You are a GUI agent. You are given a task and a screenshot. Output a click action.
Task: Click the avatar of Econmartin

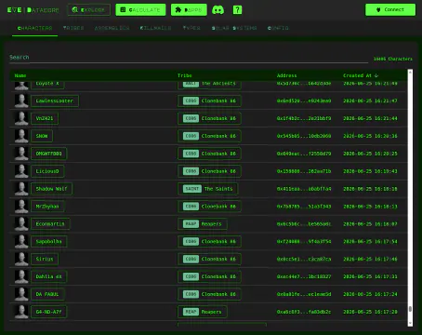pos(21,224)
